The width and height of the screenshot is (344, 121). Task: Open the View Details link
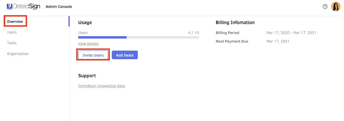(x=88, y=44)
